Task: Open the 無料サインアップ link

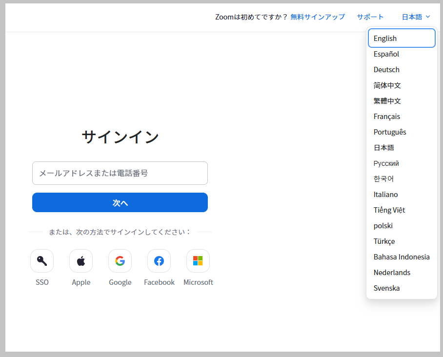Action: tap(318, 17)
